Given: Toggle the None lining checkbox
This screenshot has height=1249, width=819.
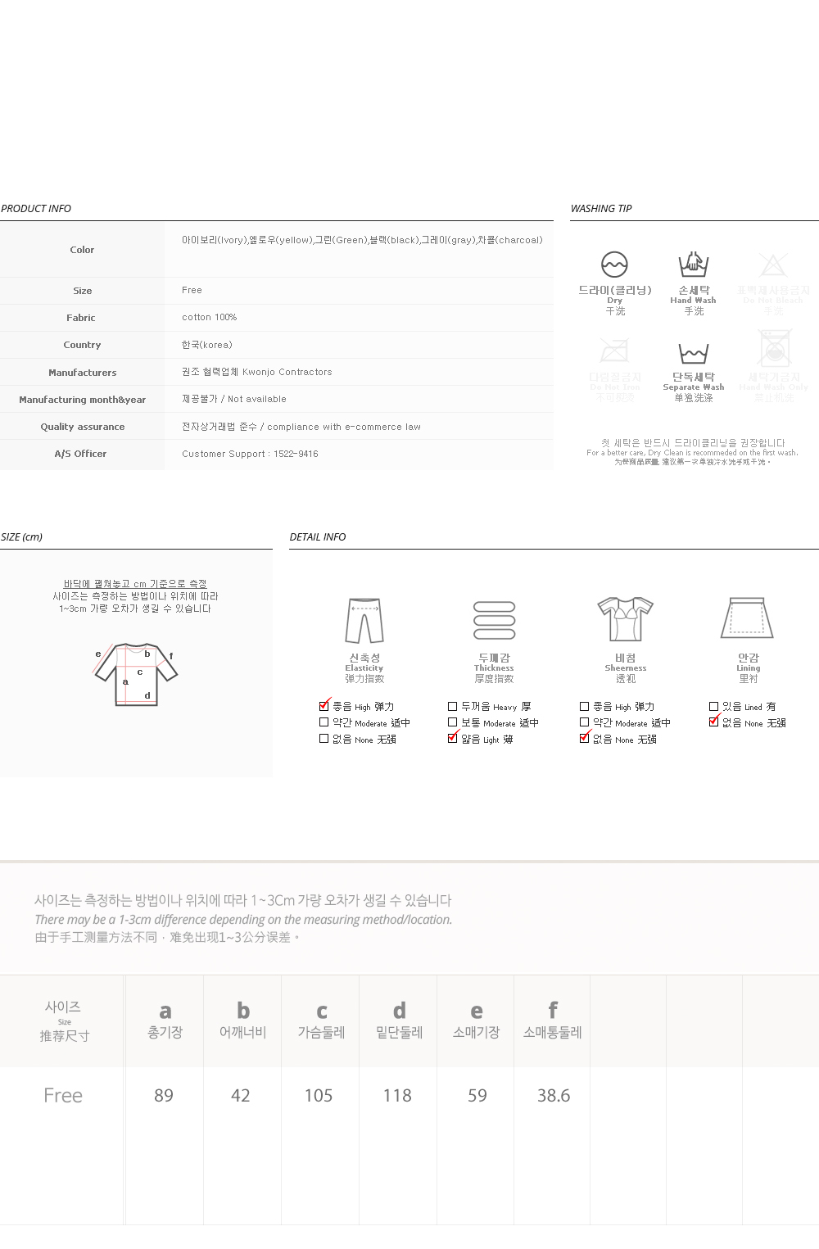Looking at the screenshot, I should (x=713, y=722).
